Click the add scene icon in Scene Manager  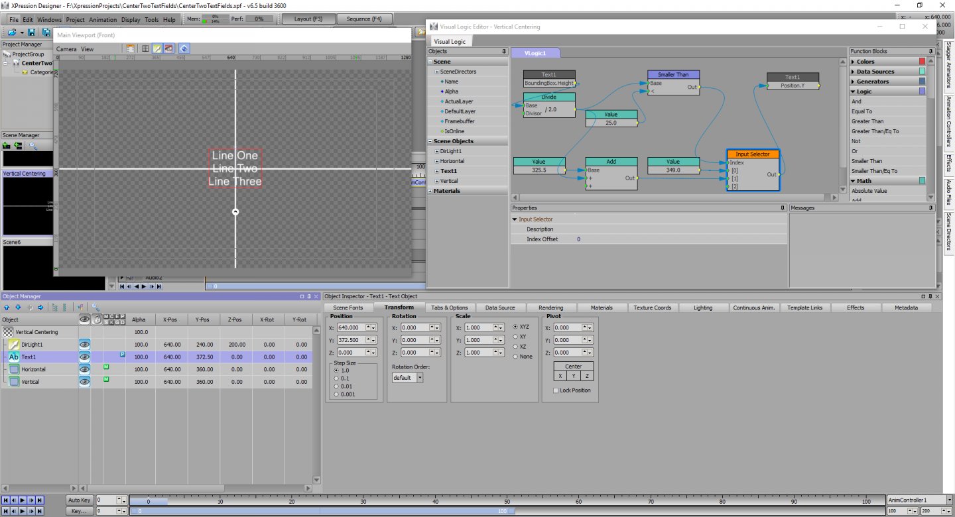[x=7, y=145]
